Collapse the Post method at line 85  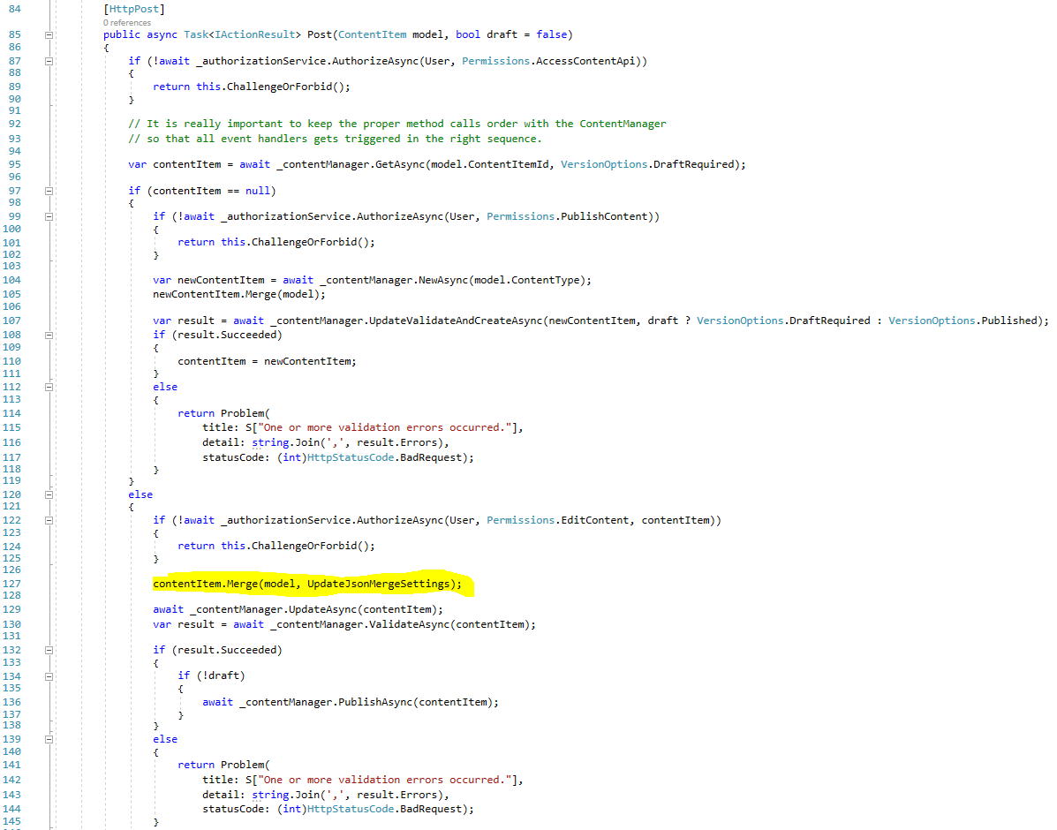pyautogui.click(x=49, y=35)
